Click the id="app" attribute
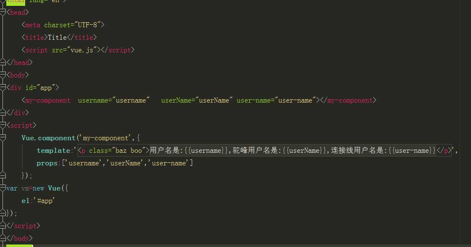Image resolution: width=471 pixels, height=247 pixels. (40, 88)
